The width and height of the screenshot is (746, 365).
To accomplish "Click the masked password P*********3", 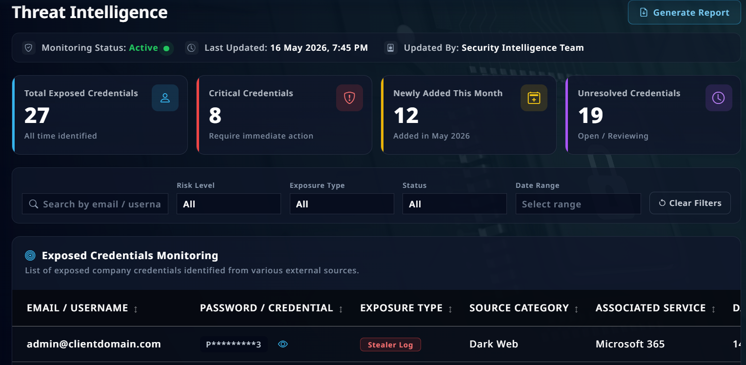I will pyautogui.click(x=234, y=345).
